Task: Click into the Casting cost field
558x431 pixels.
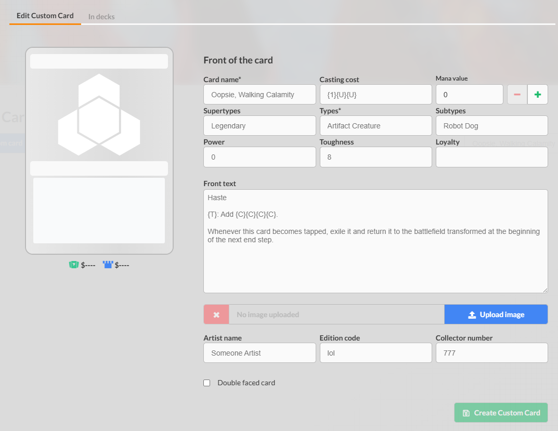Action: 375,95
